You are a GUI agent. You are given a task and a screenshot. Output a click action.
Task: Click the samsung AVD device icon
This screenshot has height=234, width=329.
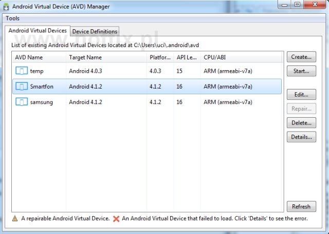coord(22,102)
